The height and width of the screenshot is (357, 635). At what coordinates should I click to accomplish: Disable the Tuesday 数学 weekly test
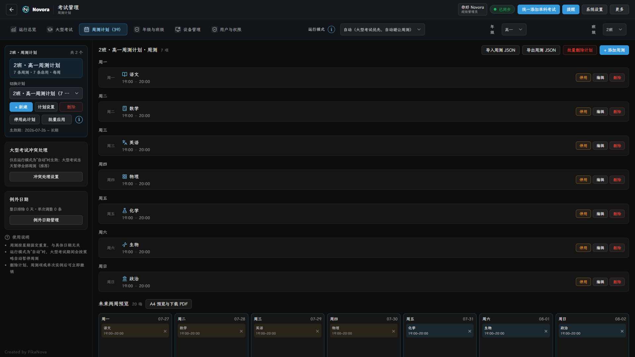pyautogui.click(x=583, y=112)
